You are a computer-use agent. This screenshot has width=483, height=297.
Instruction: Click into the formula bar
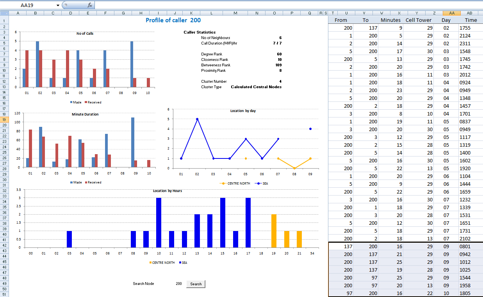289,5
